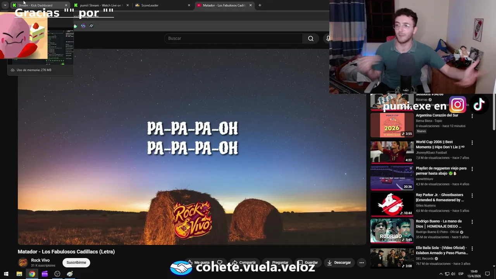
Task: Like the video with Me gusta
Action: click(199, 263)
